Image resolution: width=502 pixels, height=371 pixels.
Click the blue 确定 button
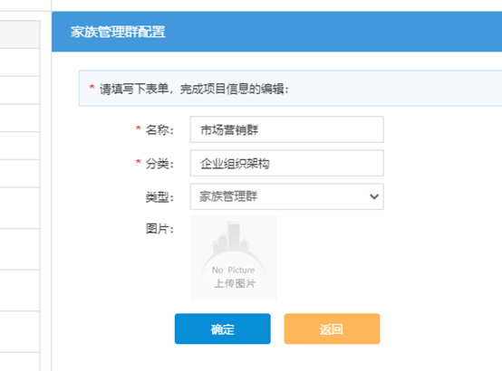pyautogui.click(x=223, y=328)
